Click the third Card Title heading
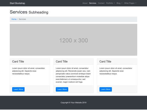Image resolution: width=147 pixels, height=110 pixels. pos(105,61)
